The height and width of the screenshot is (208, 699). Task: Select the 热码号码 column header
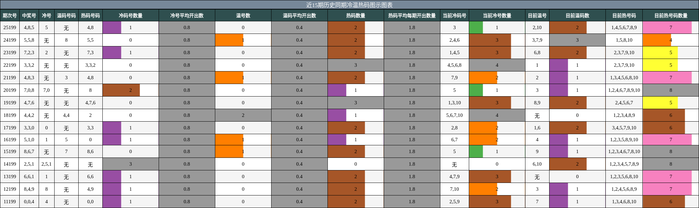91,16
